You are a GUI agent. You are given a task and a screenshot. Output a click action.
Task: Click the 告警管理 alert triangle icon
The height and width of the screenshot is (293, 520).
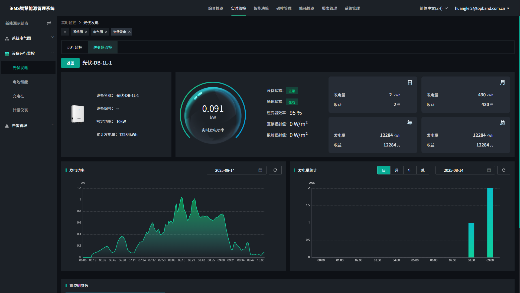pos(7,126)
